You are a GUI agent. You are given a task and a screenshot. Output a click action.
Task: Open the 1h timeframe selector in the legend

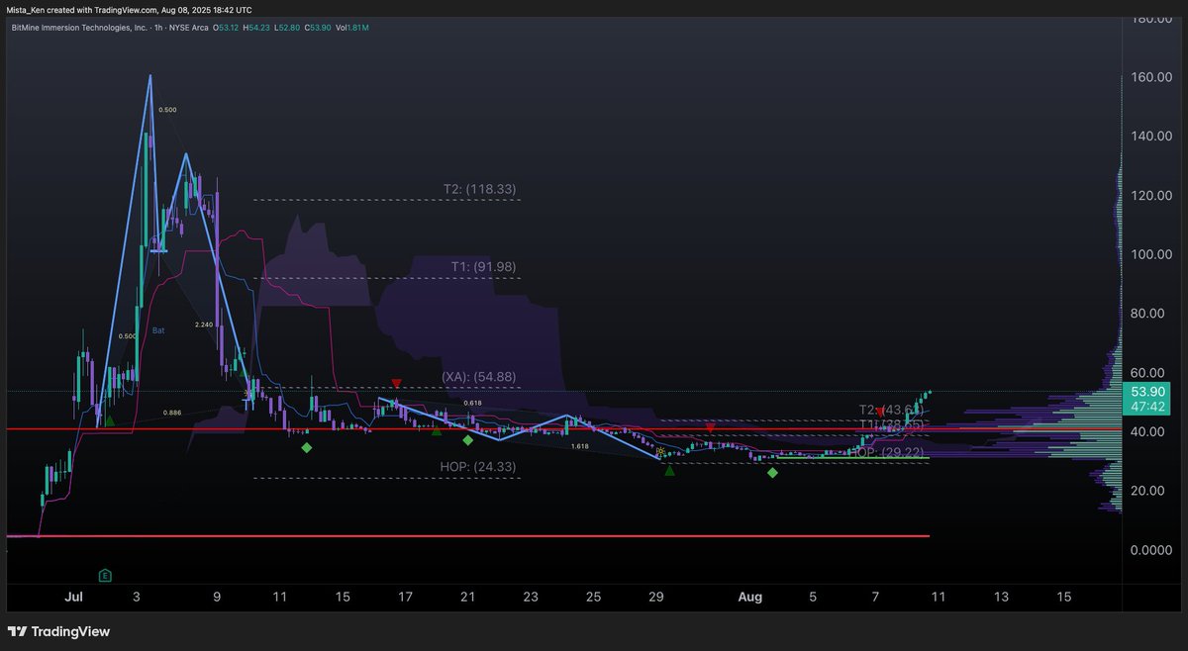click(160, 27)
